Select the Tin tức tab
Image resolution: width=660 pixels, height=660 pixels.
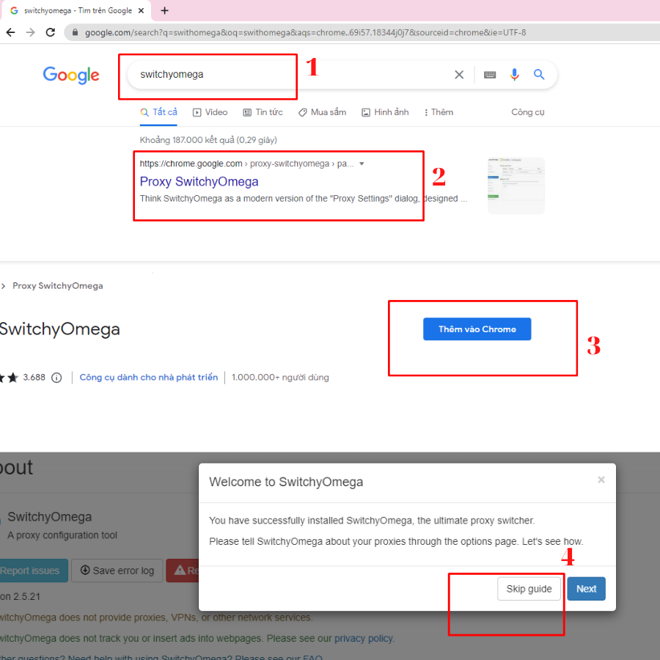(x=263, y=112)
